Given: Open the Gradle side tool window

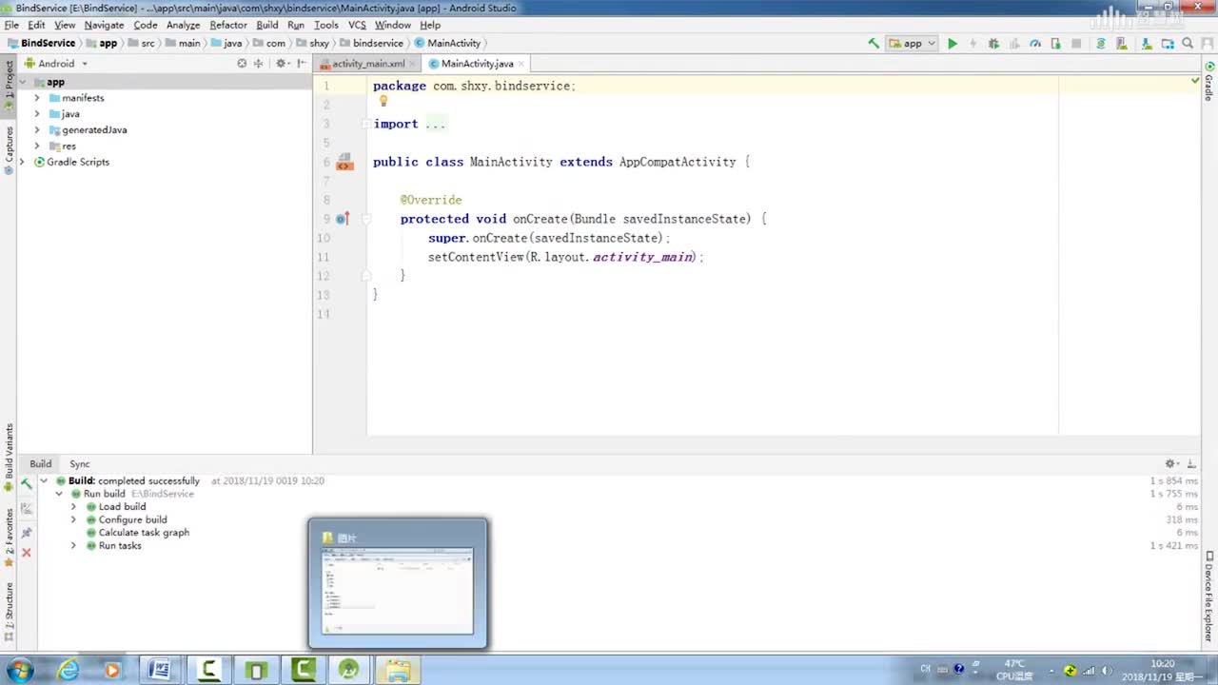Looking at the screenshot, I should click(x=1208, y=84).
